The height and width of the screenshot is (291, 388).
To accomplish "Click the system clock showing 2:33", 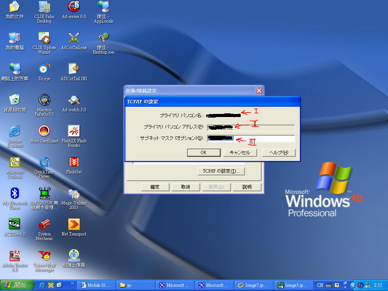I will [x=378, y=285].
